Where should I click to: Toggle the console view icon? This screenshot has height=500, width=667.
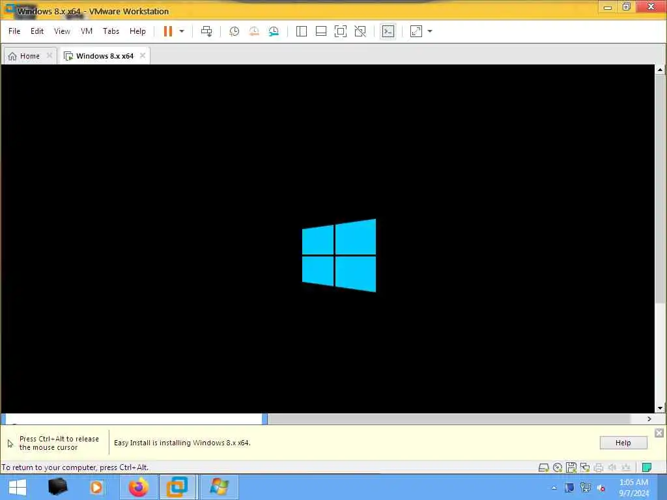pyautogui.click(x=388, y=31)
